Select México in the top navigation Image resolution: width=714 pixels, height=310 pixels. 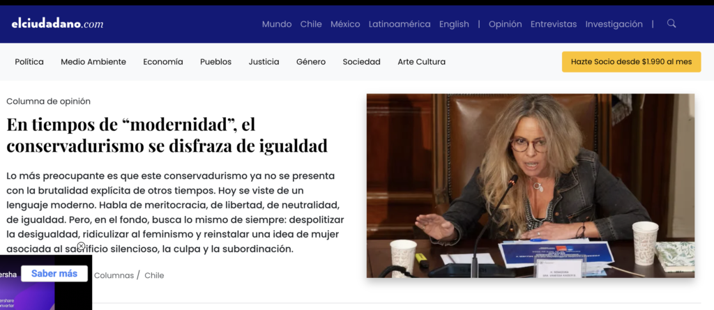(x=345, y=24)
